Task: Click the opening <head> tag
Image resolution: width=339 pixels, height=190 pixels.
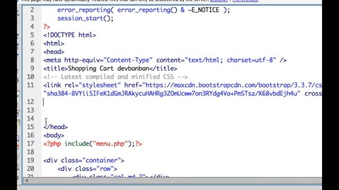Action: 54,52
